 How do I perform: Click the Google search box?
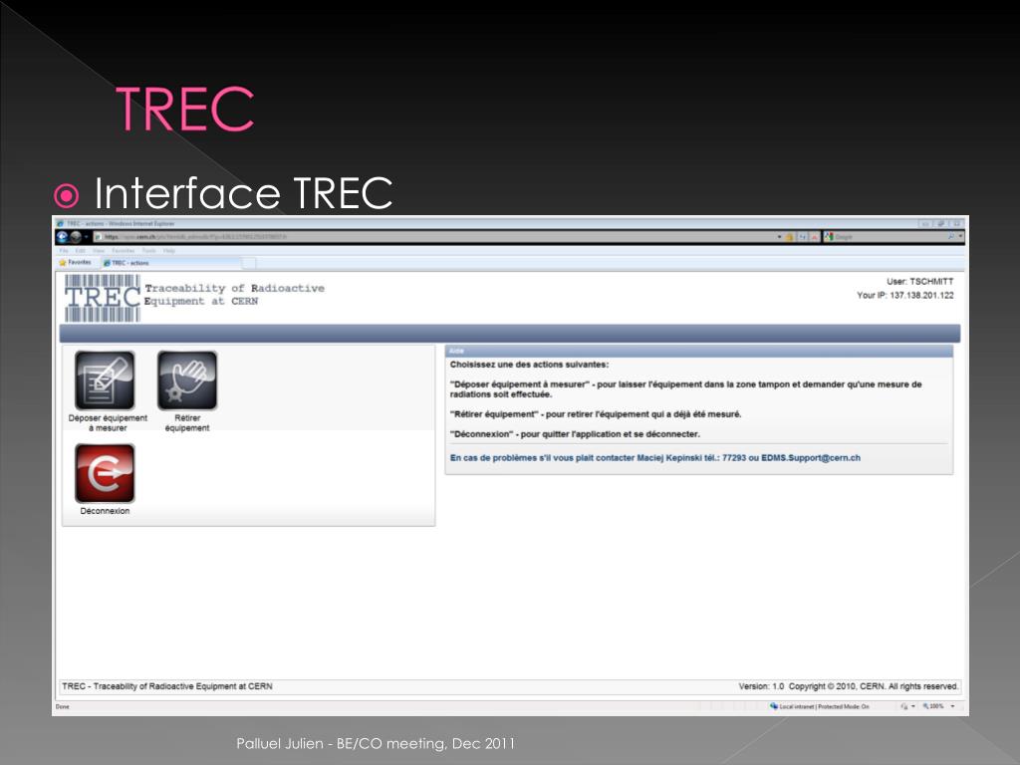click(x=885, y=237)
